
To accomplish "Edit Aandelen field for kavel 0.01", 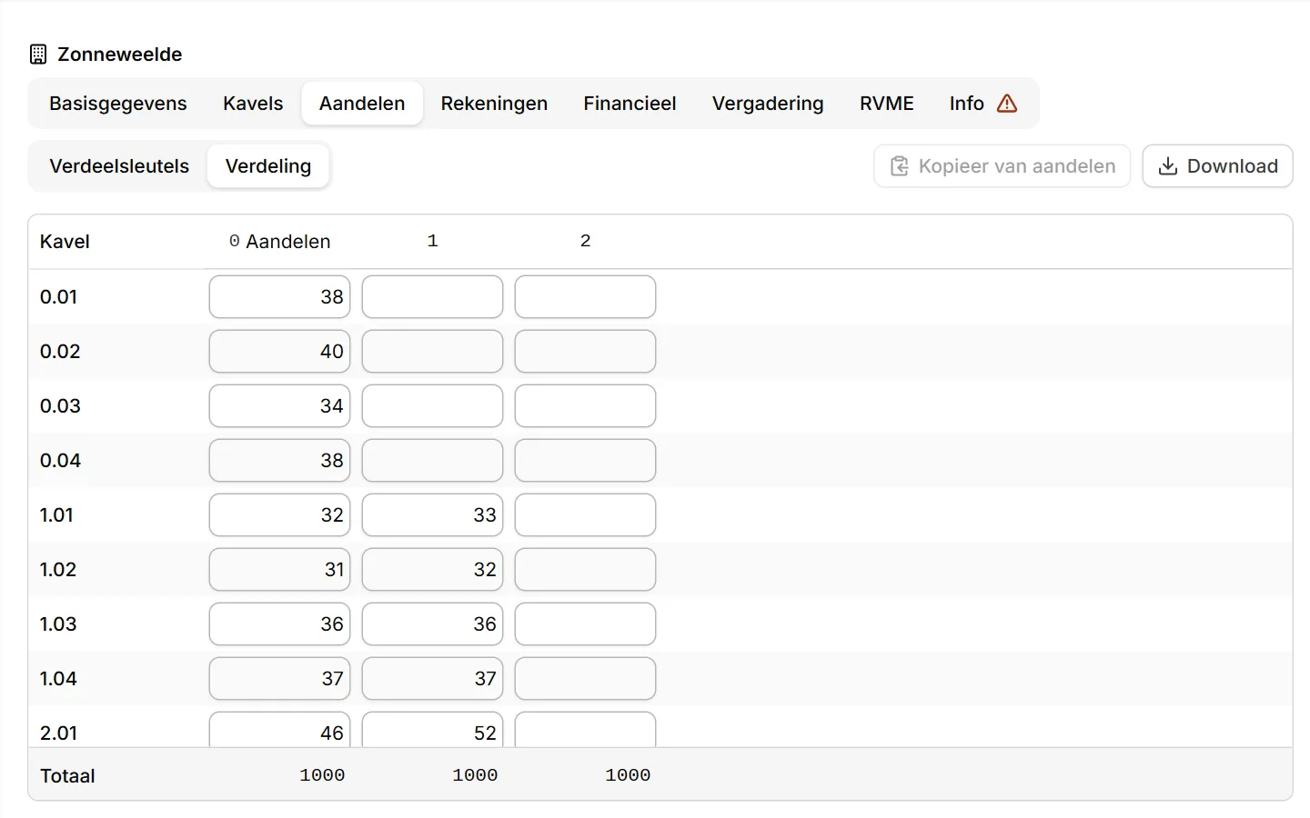I will 279,297.
